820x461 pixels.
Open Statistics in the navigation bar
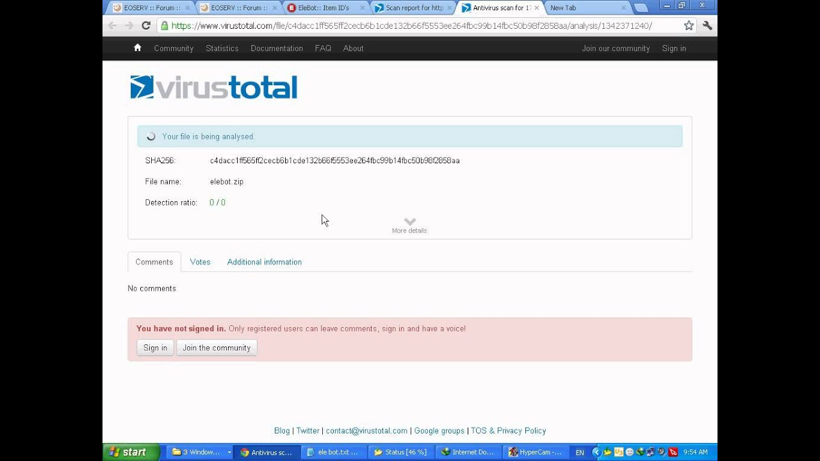click(222, 48)
